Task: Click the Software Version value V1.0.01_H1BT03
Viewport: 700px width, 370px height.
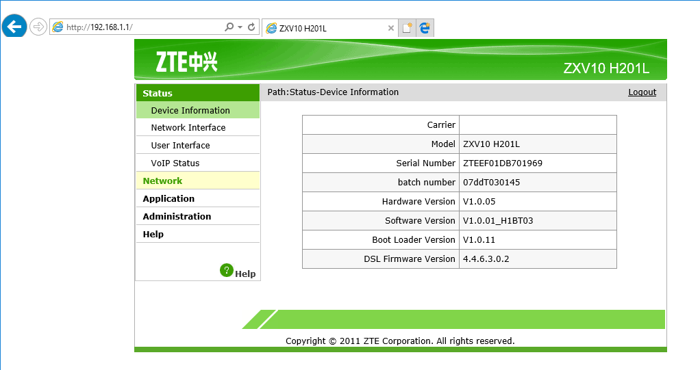Action: click(x=498, y=221)
